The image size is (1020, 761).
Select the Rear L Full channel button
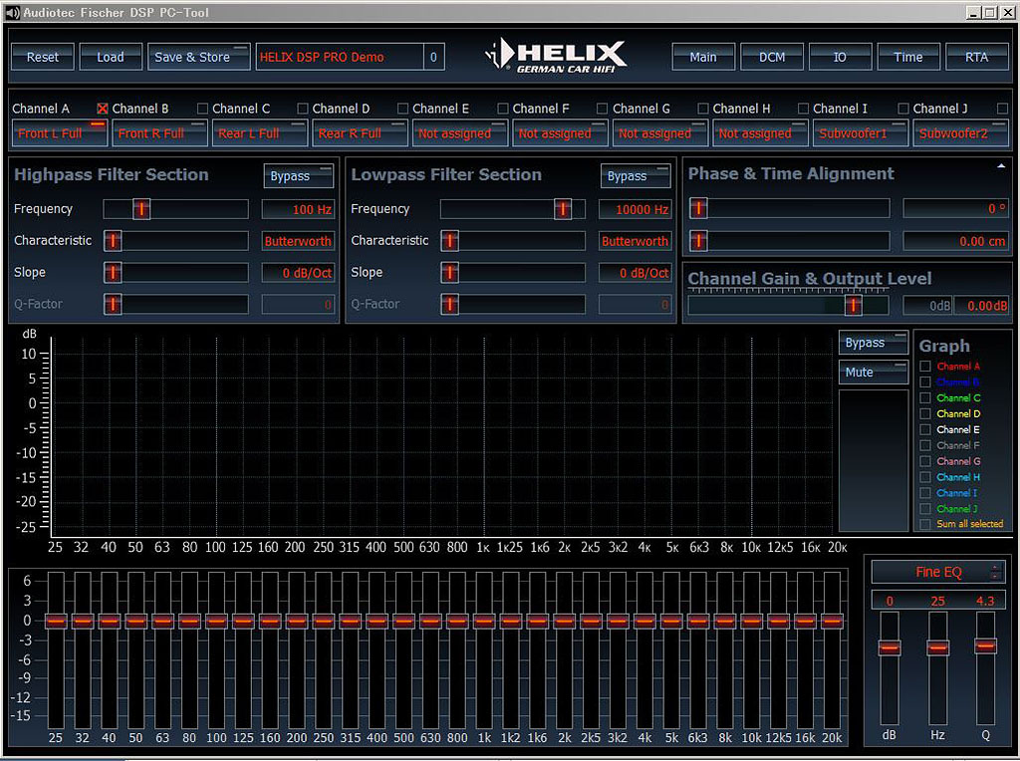[260, 133]
